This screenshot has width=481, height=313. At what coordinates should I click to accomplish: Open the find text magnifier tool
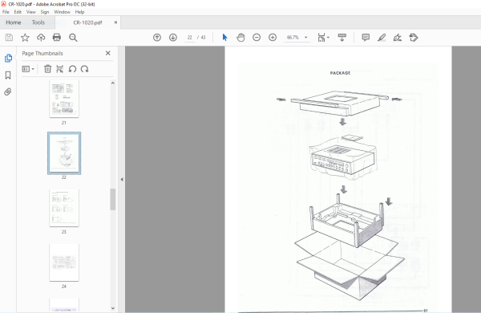[x=73, y=38]
